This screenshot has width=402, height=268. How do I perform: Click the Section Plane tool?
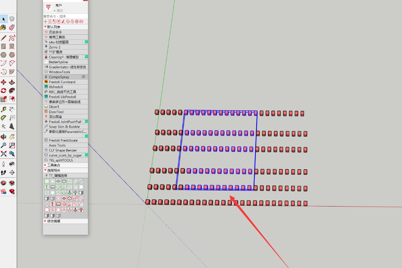coord(3,183)
